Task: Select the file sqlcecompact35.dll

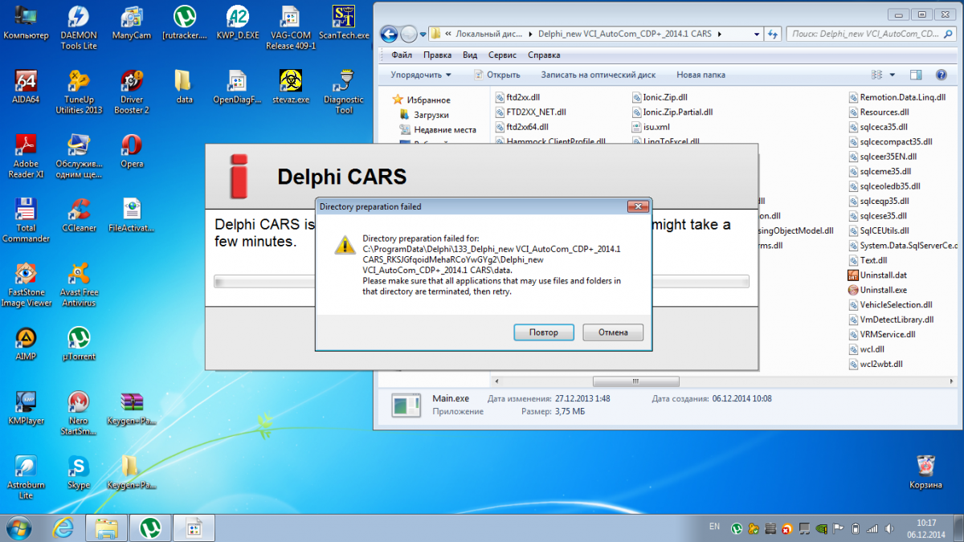Action: pyautogui.click(x=889, y=141)
